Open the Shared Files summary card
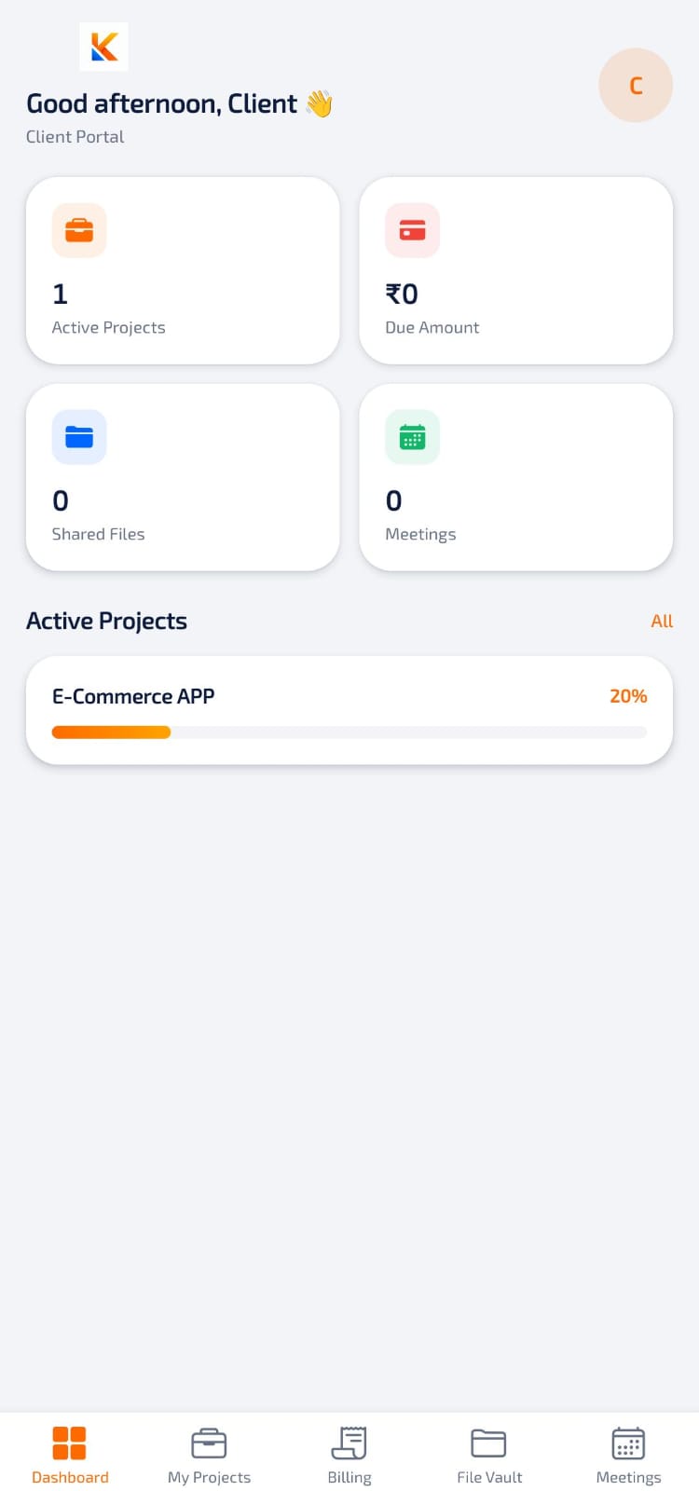This screenshot has width=699, height=1491. [183, 477]
